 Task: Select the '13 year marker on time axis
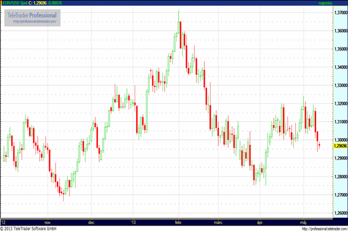pos(133,222)
